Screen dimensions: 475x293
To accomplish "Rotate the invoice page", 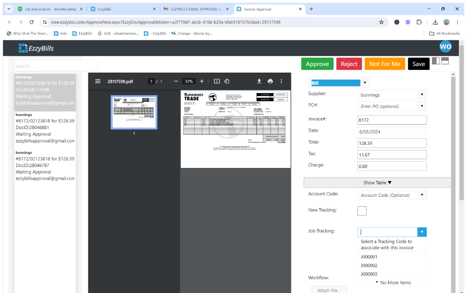I will coord(227,81).
